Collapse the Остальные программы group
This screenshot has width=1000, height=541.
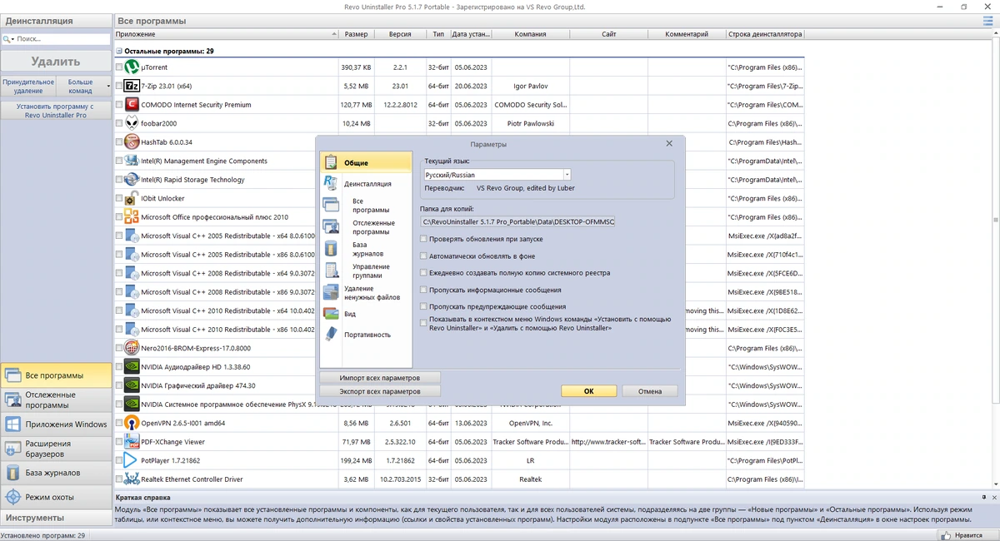click(x=119, y=51)
